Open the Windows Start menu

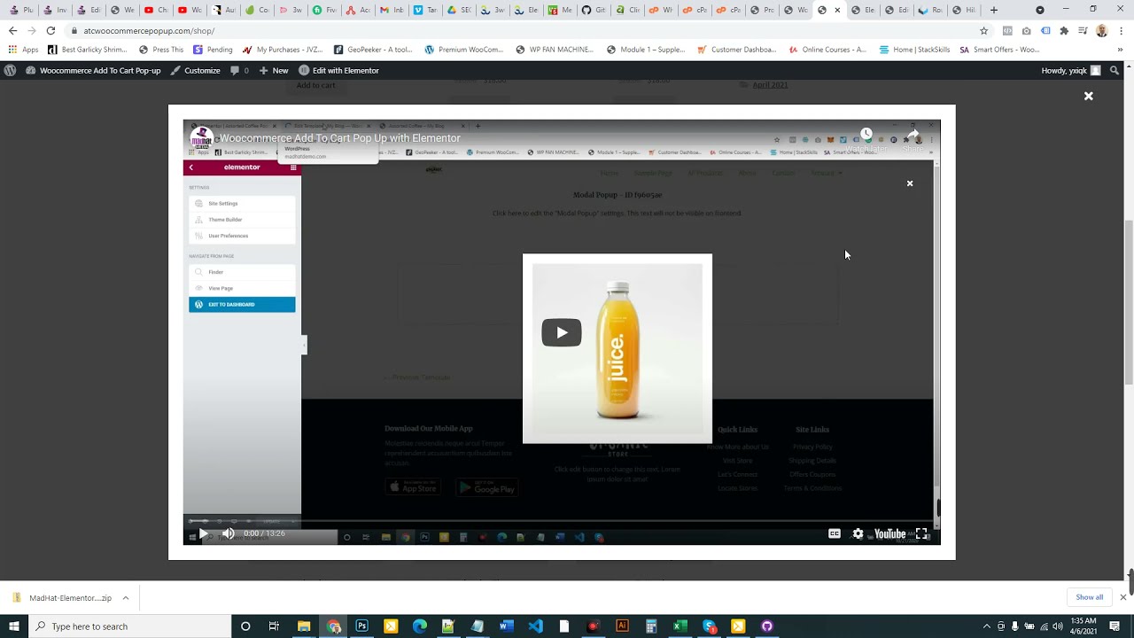tap(14, 626)
